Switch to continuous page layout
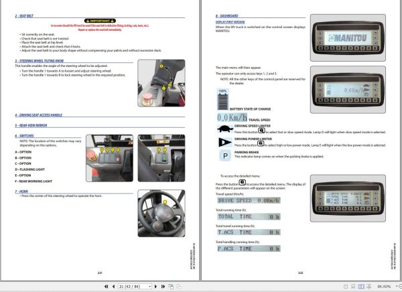The width and height of the screenshot is (402, 292). coord(353,287)
